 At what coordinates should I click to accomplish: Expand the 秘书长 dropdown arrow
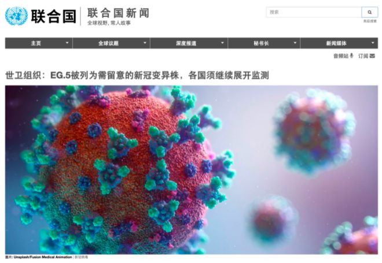point(295,43)
